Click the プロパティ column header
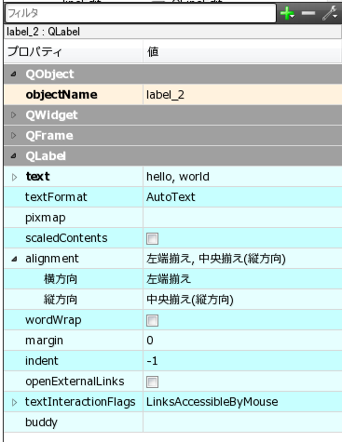The height and width of the screenshot is (442, 342). (x=74, y=51)
